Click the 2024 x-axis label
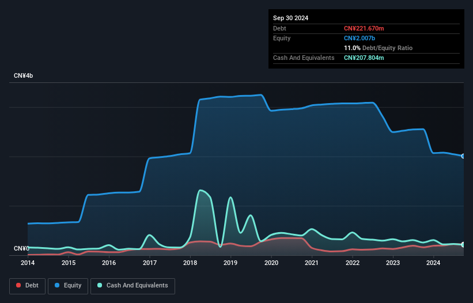This screenshot has height=303, width=473. (x=433, y=263)
